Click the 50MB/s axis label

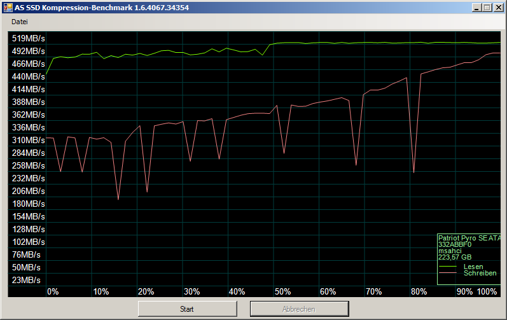point(26,267)
